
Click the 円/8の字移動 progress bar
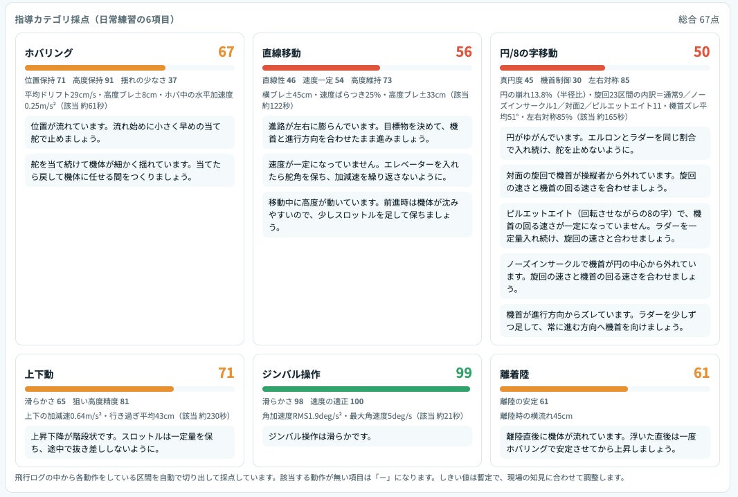605,68
